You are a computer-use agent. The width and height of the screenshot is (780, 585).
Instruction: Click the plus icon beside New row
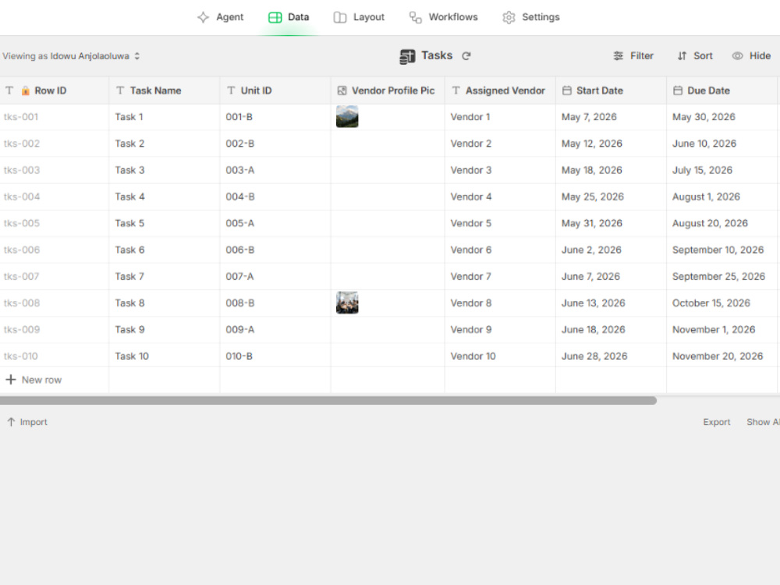pyautogui.click(x=11, y=380)
